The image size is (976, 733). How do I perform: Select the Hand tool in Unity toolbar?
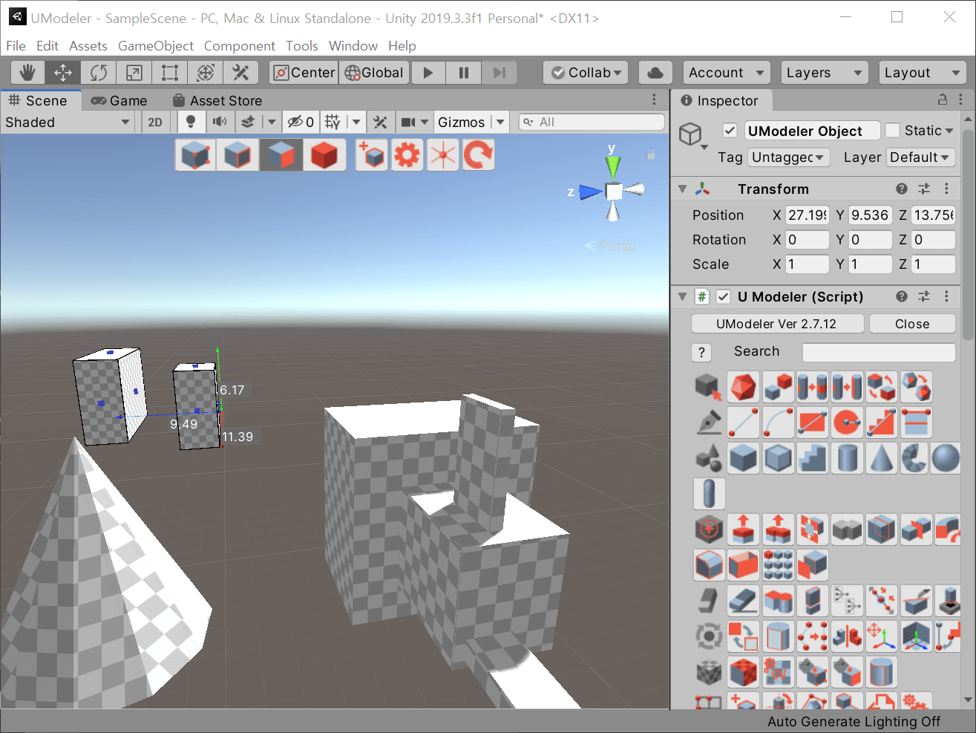tap(27, 72)
